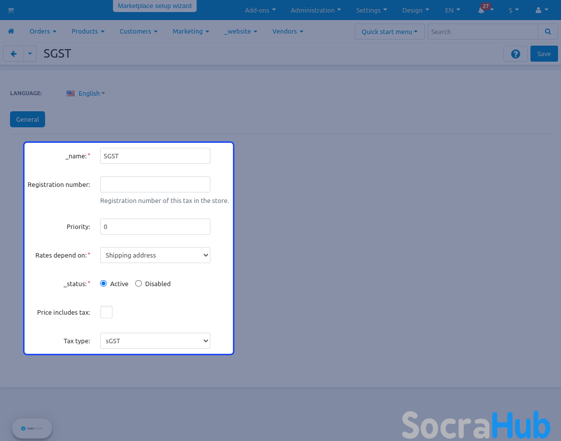Screen dimensions: 561x441
Task: Click the shopping cart icon in top bar
Action: [11, 10]
